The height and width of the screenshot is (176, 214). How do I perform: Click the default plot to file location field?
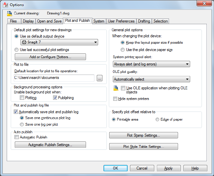[x=54, y=78]
